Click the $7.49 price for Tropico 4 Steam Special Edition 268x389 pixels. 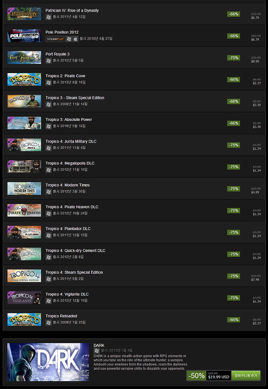255,280
